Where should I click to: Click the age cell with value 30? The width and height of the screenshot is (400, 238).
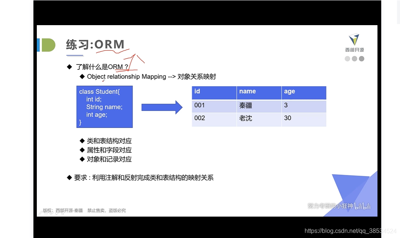pos(304,119)
